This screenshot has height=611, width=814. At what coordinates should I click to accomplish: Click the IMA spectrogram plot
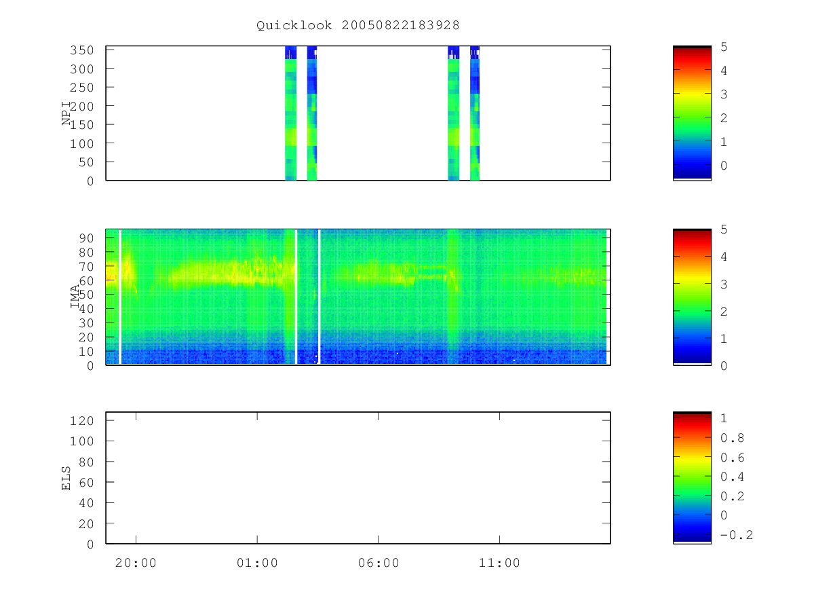(358, 297)
